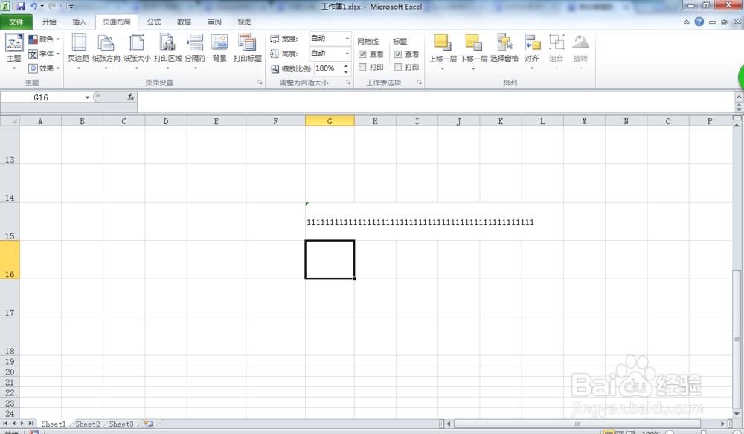This screenshot has height=434, width=744.
Task: Open Customize Quick Access Toolbar dropdown
Action: point(71,7)
